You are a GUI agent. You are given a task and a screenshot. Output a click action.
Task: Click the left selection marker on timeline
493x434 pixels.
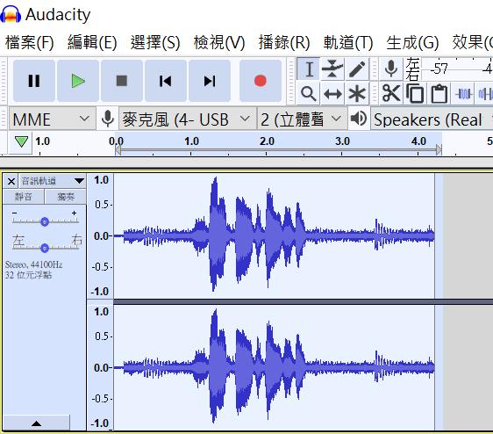[x=118, y=150]
